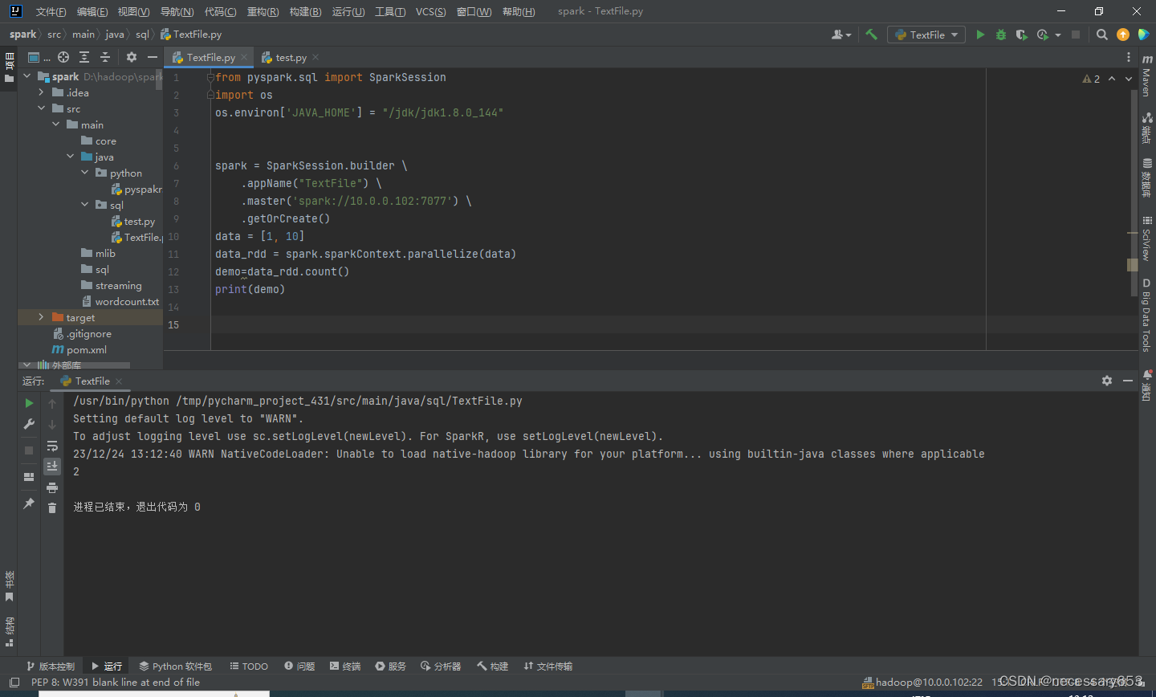Screen dimensions: 1156x697
Task: Open Run panel settings gear
Action: point(1107,381)
